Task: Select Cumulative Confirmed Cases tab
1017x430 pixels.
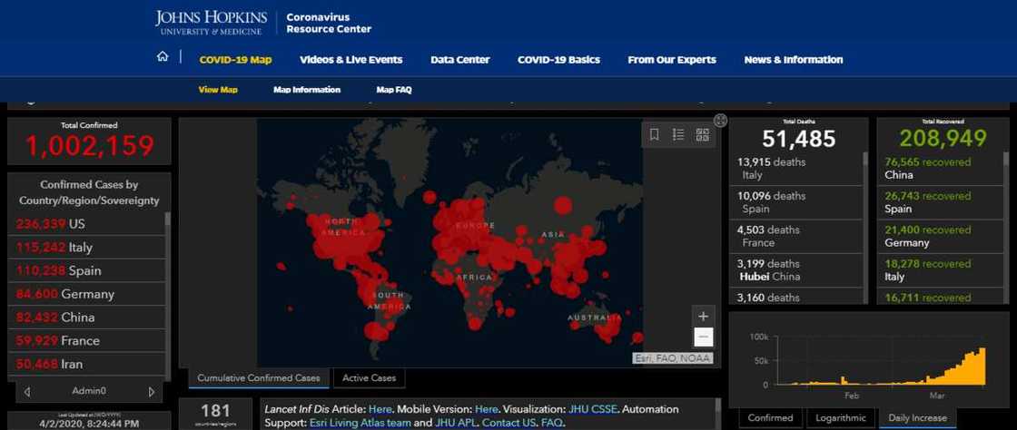Action: coord(259,378)
